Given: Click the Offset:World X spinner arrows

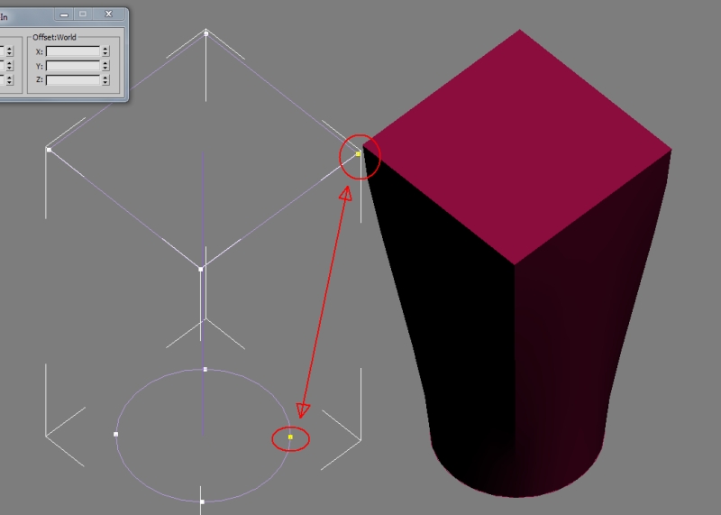Looking at the screenshot, I should click(105, 51).
